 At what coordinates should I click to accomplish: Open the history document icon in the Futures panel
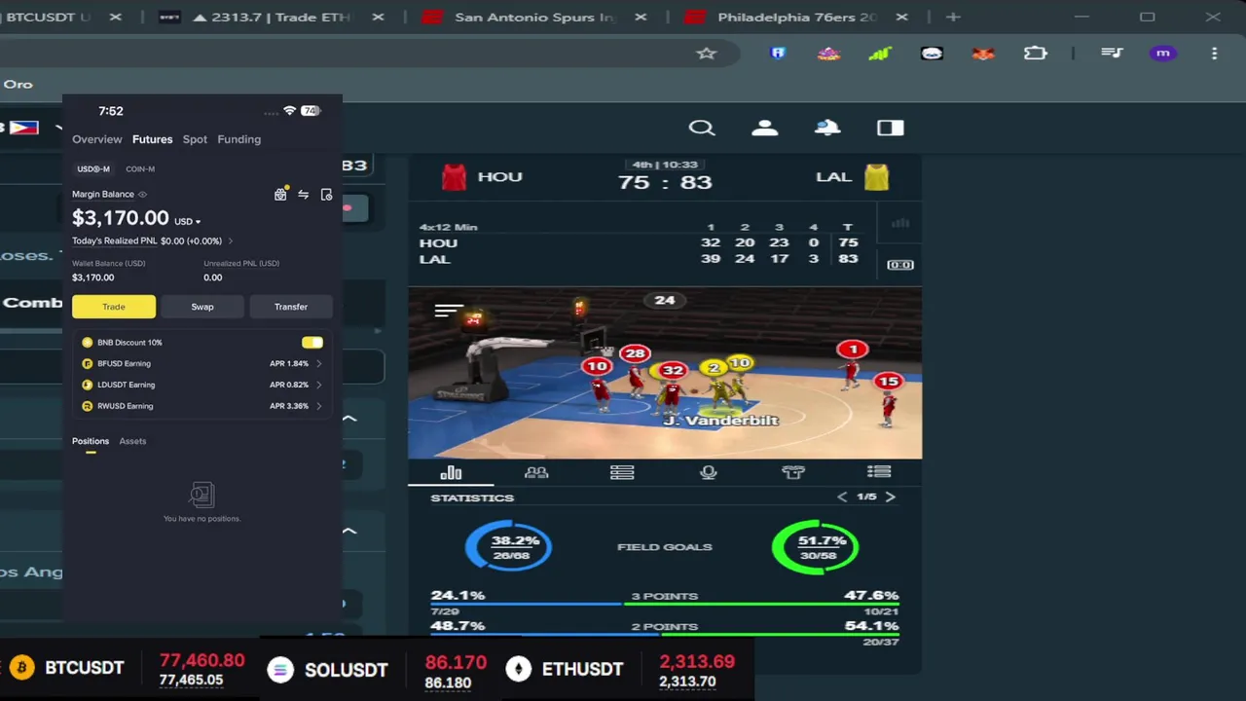tap(326, 195)
